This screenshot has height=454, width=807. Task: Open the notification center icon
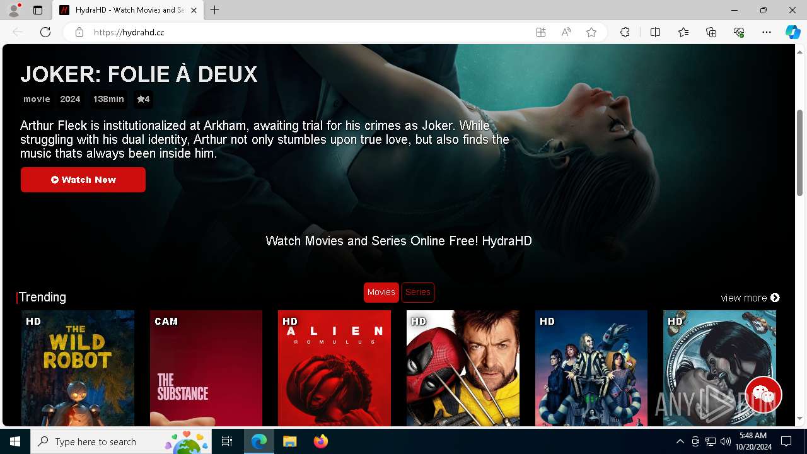click(x=786, y=441)
